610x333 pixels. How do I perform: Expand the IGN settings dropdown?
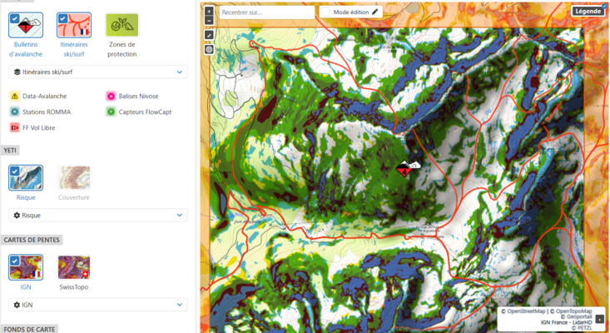(x=97, y=305)
